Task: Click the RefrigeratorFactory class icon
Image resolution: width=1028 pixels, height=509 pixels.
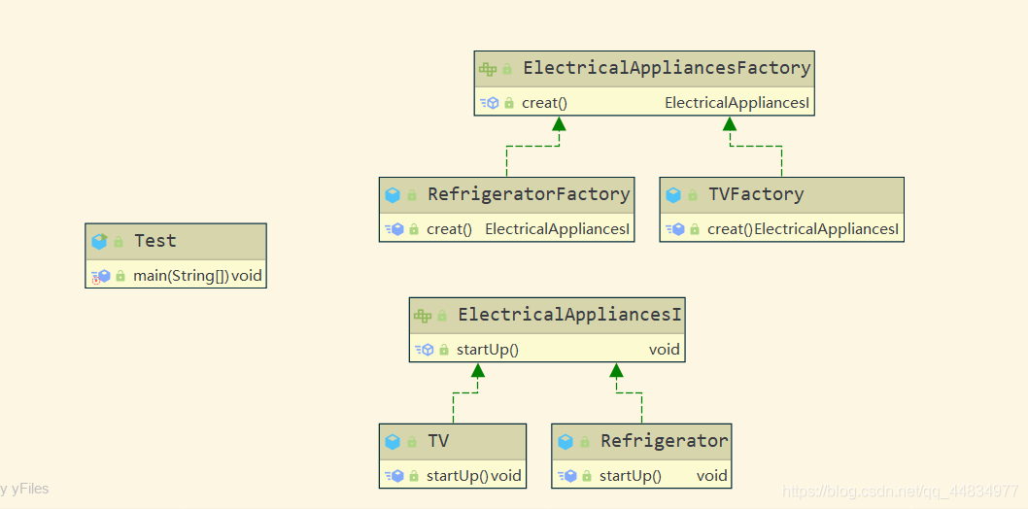Action: point(393,194)
